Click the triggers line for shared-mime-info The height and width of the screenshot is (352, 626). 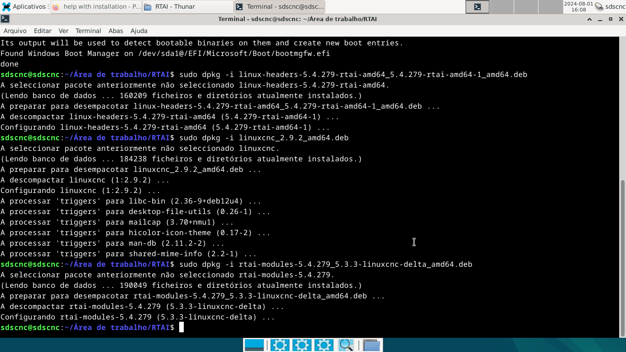point(129,254)
